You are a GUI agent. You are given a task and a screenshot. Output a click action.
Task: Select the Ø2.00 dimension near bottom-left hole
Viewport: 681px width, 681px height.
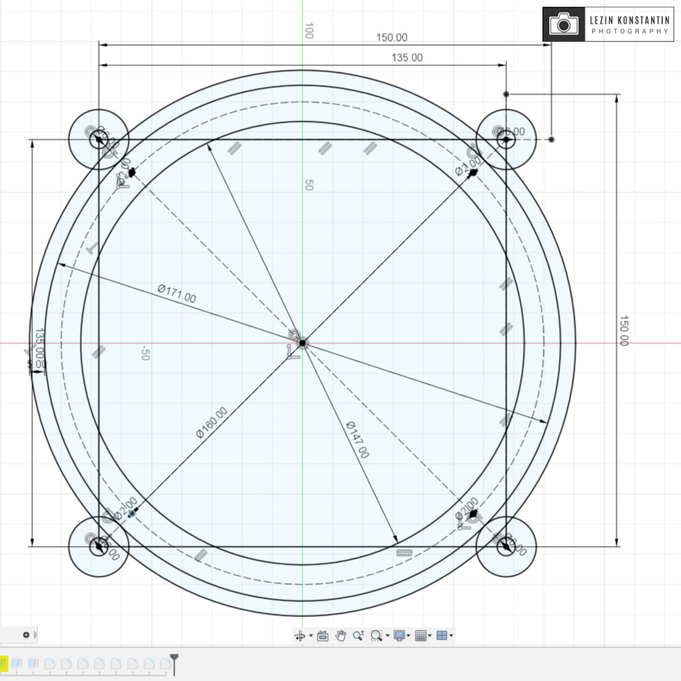(x=126, y=509)
